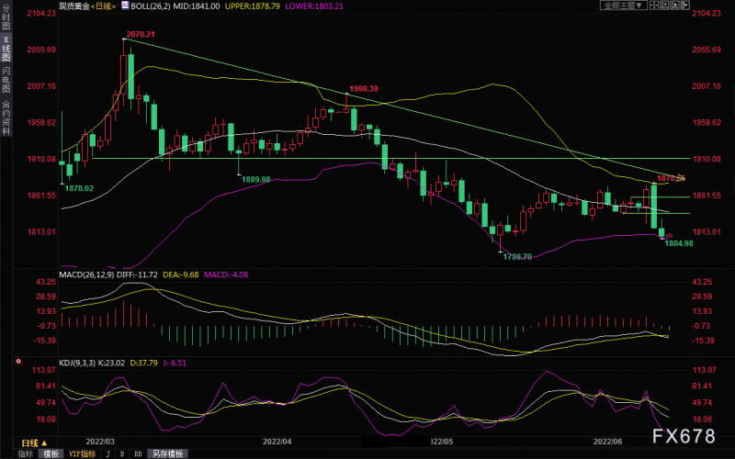Select the 指标 bottom tab
Image resolution: width=735 pixels, height=459 pixels.
(26, 453)
